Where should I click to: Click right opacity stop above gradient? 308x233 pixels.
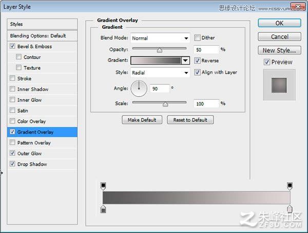point(290,186)
